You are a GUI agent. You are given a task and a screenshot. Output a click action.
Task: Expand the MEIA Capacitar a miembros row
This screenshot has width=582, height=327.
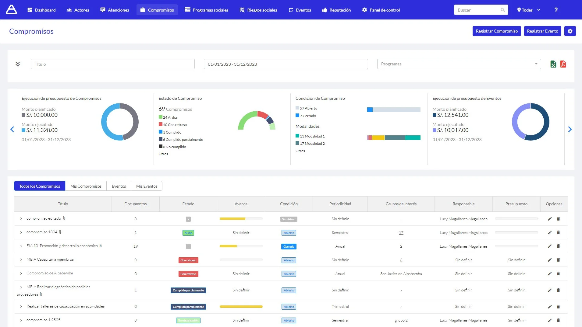(x=21, y=260)
